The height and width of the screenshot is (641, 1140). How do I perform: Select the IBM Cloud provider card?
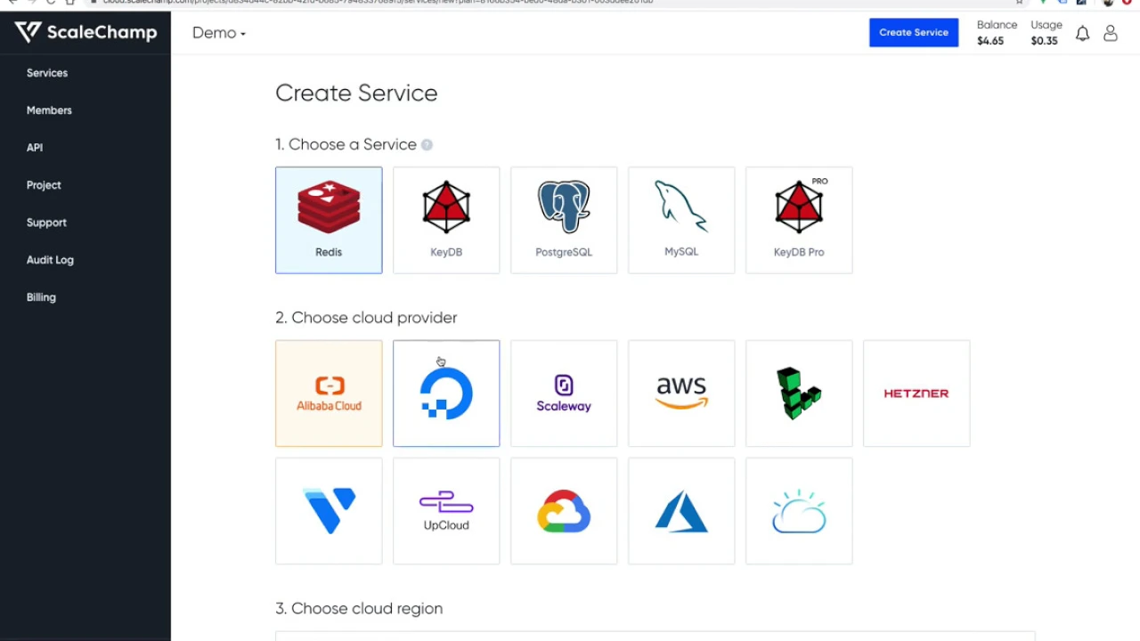tap(799, 511)
